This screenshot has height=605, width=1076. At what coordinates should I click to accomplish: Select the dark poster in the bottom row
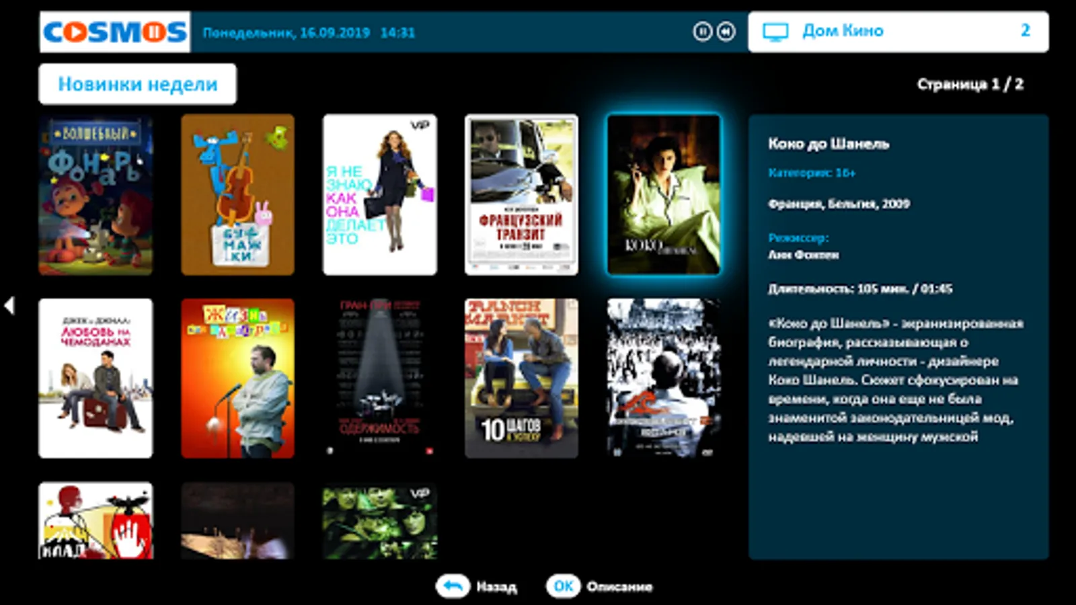pos(237,521)
